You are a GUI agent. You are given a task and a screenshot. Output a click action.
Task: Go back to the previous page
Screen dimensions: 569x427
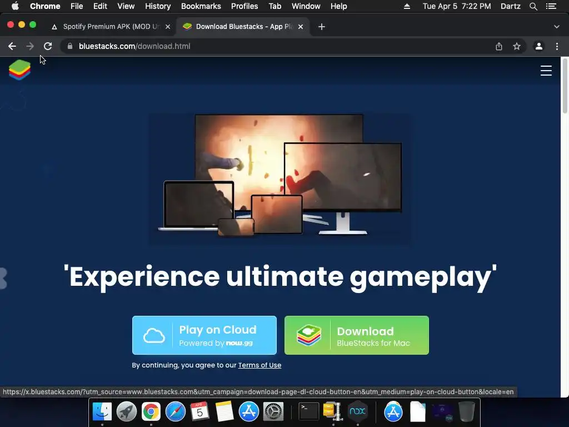coord(12,46)
